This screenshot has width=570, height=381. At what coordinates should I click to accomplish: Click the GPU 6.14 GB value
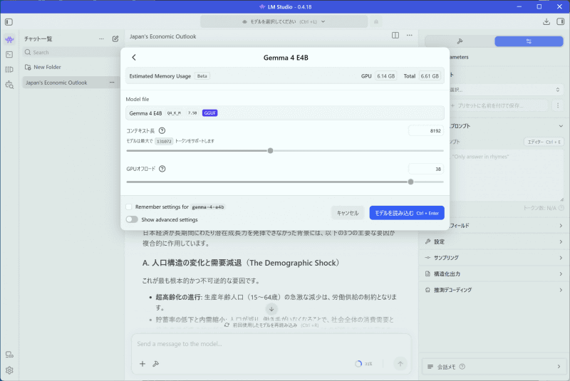click(x=385, y=76)
